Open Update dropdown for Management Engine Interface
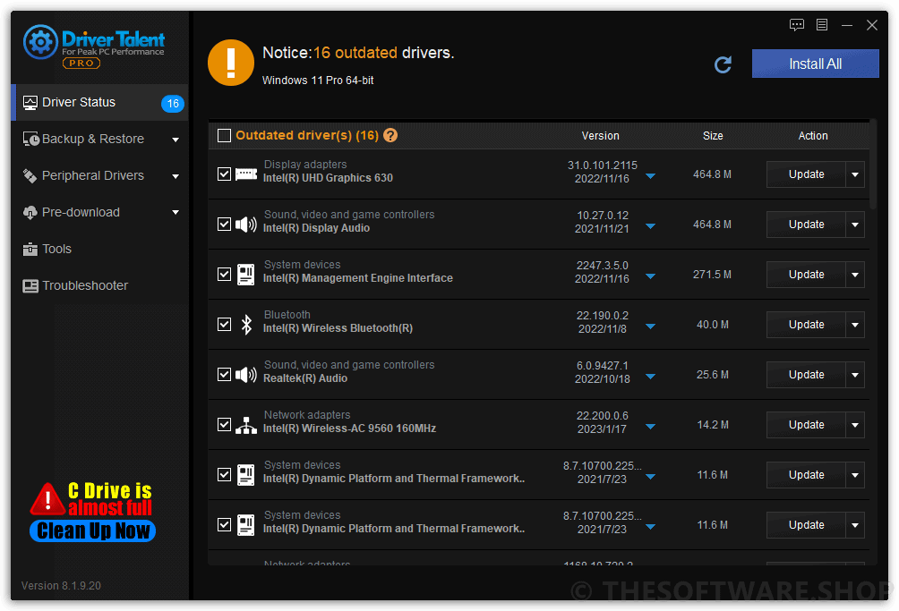The height and width of the screenshot is (611, 899). pos(855,275)
